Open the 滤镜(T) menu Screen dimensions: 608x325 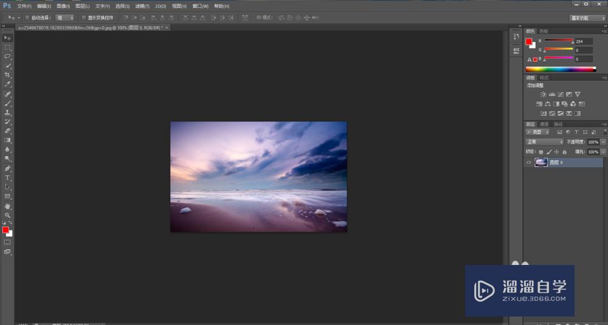coord(143,6)
